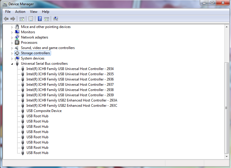This screenshot has height=168, width=231.
Task: Expand the Monitors node
Action: 12,32
